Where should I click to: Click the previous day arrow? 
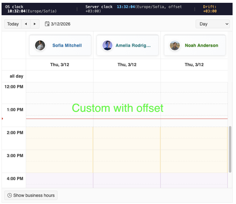click(x=26, y=24)
